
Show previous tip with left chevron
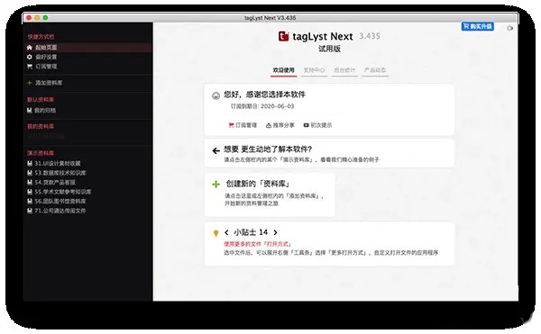226,233
